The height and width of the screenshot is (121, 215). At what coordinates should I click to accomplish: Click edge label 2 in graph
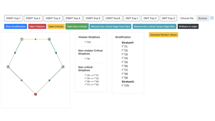(49, 80)
